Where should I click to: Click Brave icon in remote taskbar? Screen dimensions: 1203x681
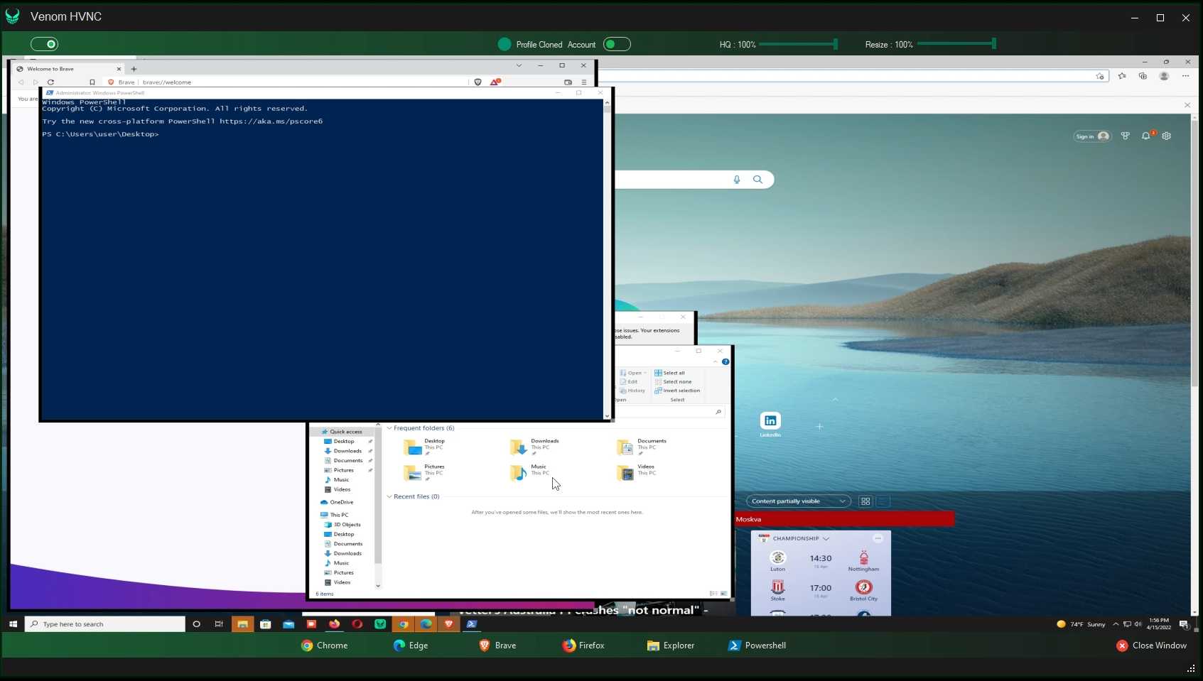coord(448,624)
